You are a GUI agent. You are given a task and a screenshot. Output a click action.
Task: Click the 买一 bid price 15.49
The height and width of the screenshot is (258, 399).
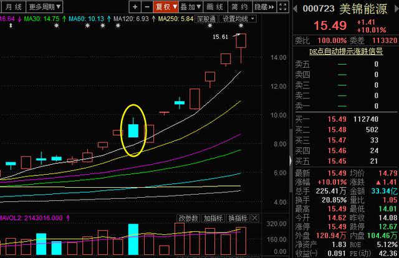coord(337,119)
